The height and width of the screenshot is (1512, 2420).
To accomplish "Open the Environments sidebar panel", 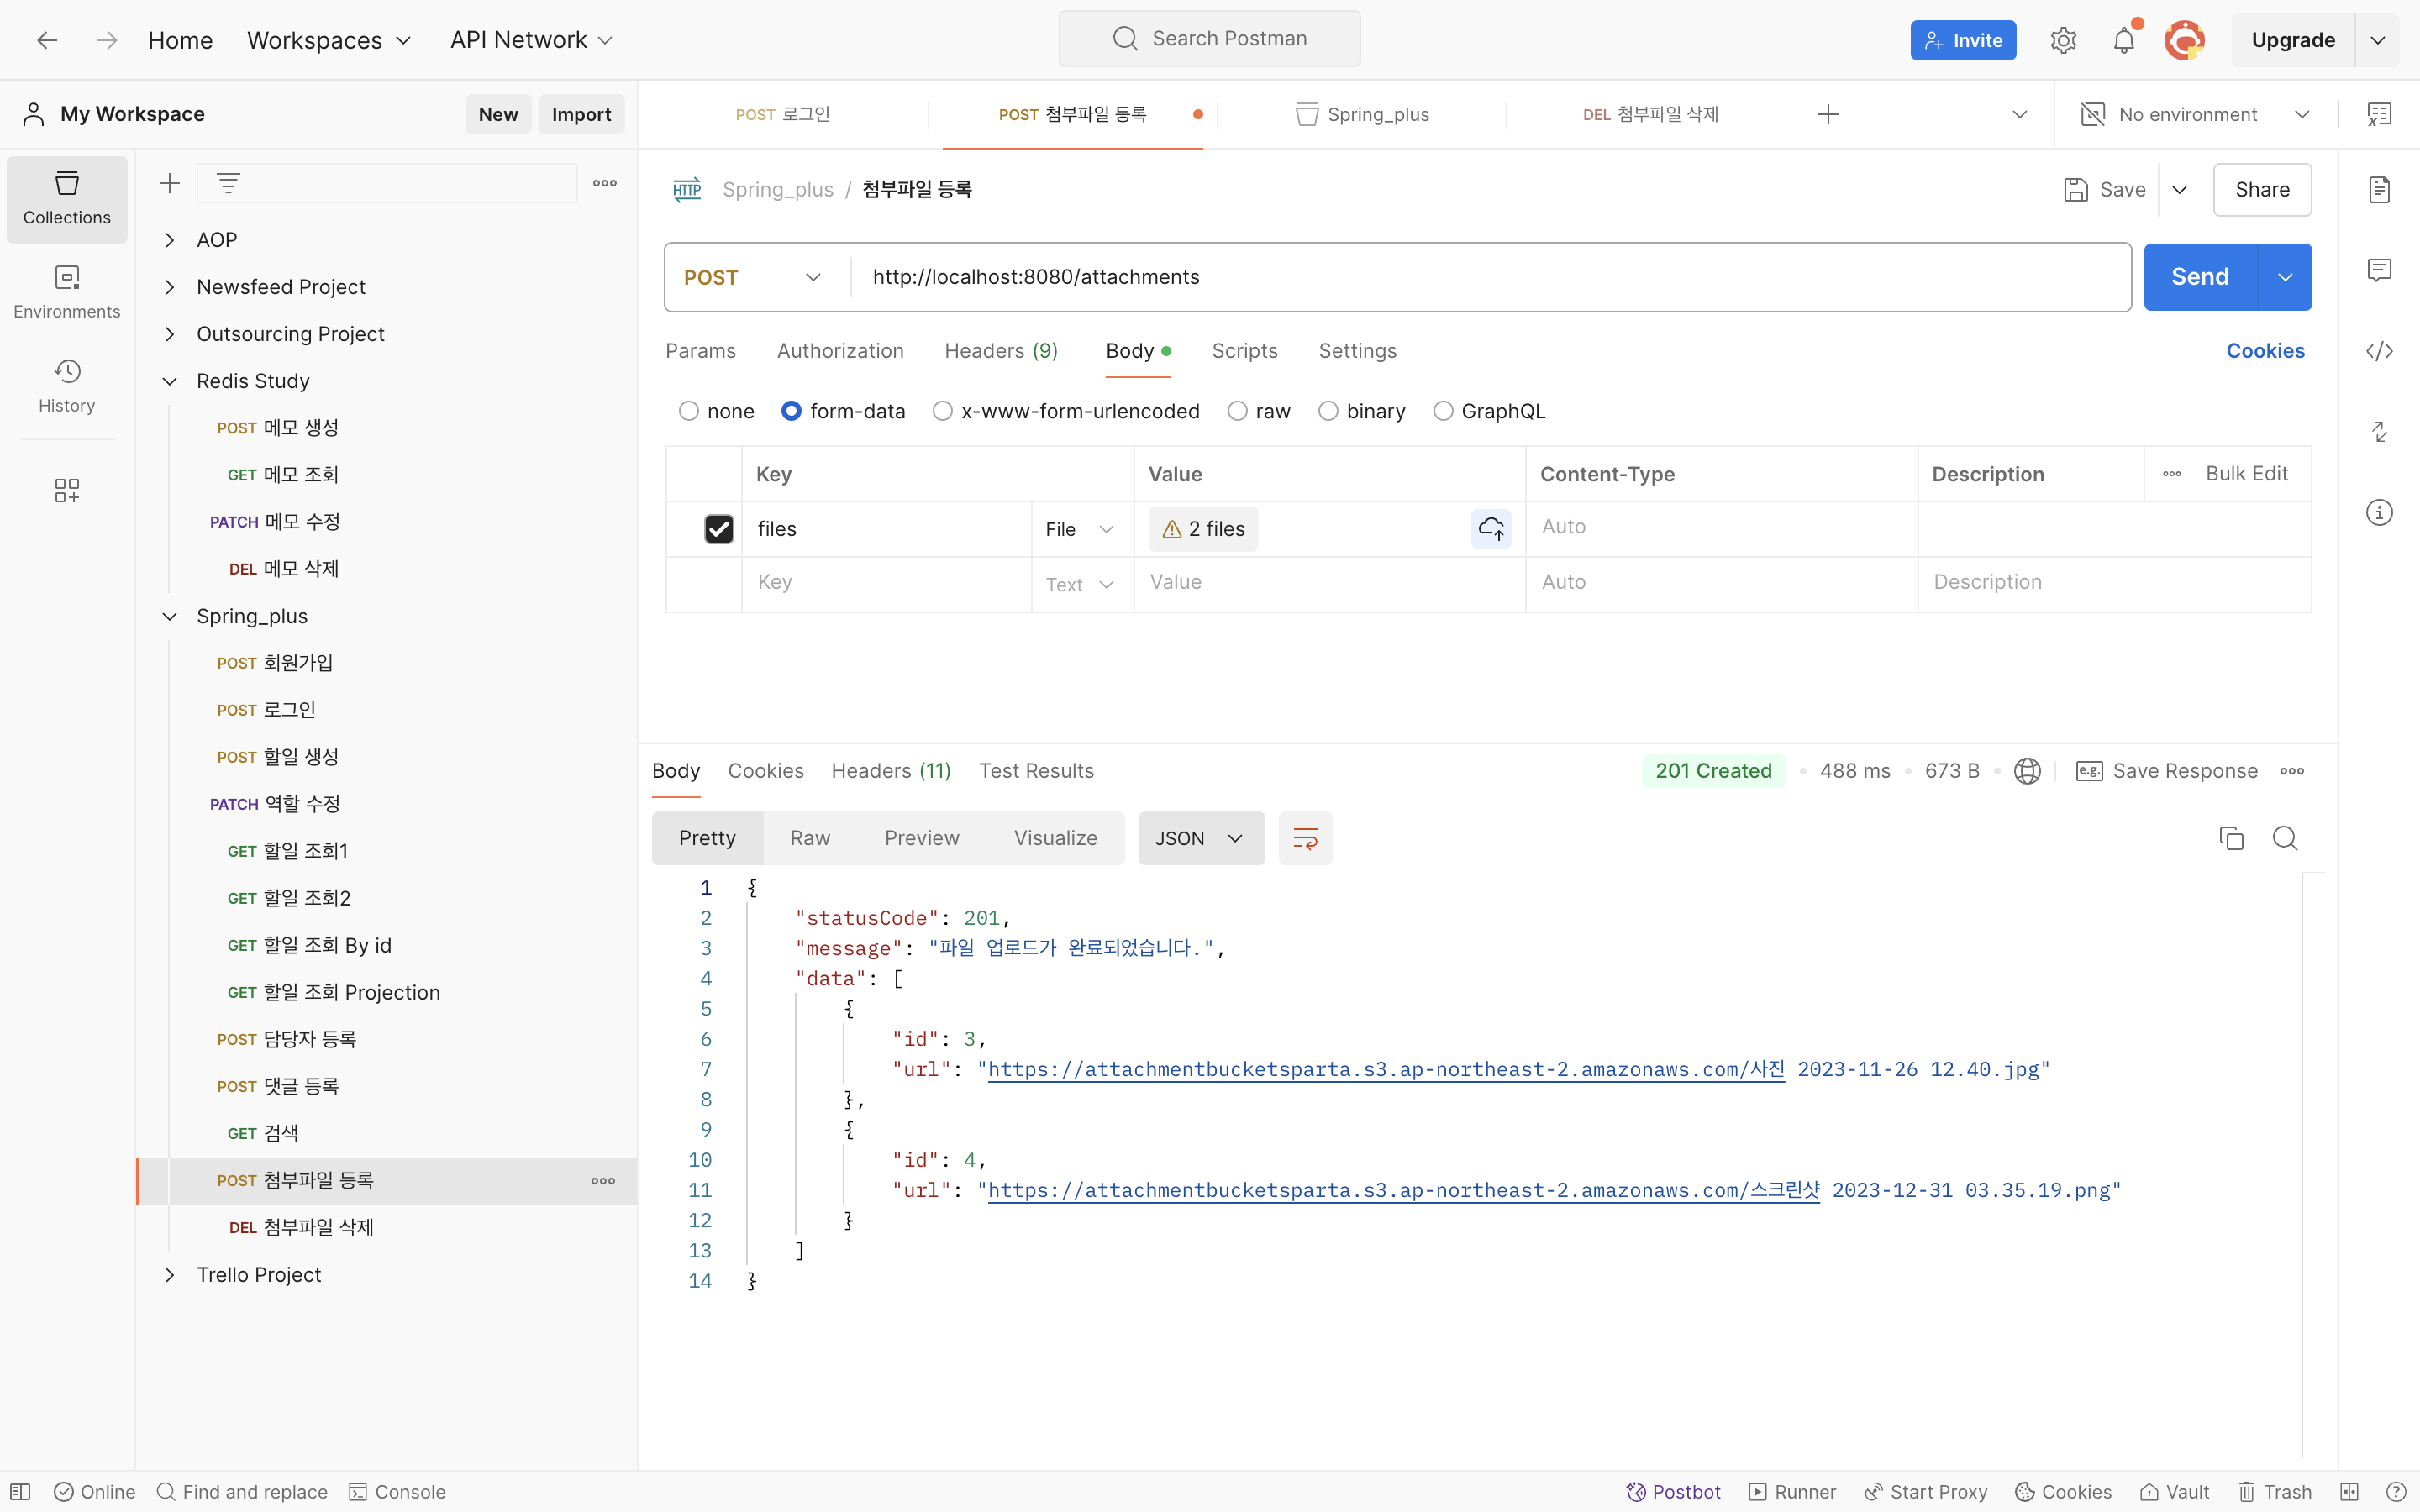I will 67,292.
